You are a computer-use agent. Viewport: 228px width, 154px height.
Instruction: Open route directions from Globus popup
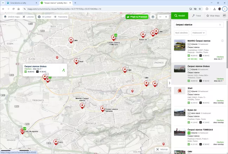click(x=63, y=70)
